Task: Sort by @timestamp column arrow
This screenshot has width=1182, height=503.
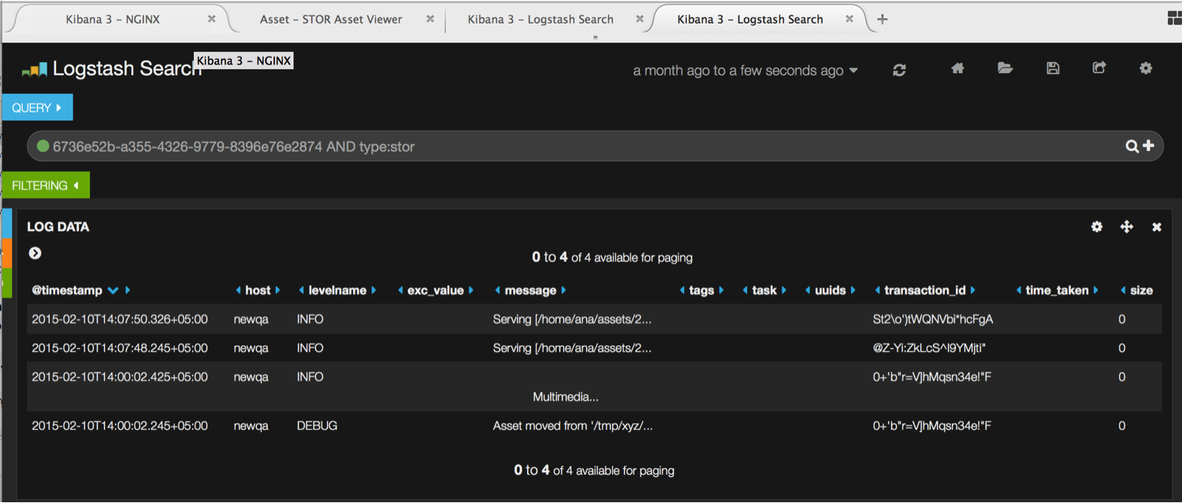Action: [113, 290]
